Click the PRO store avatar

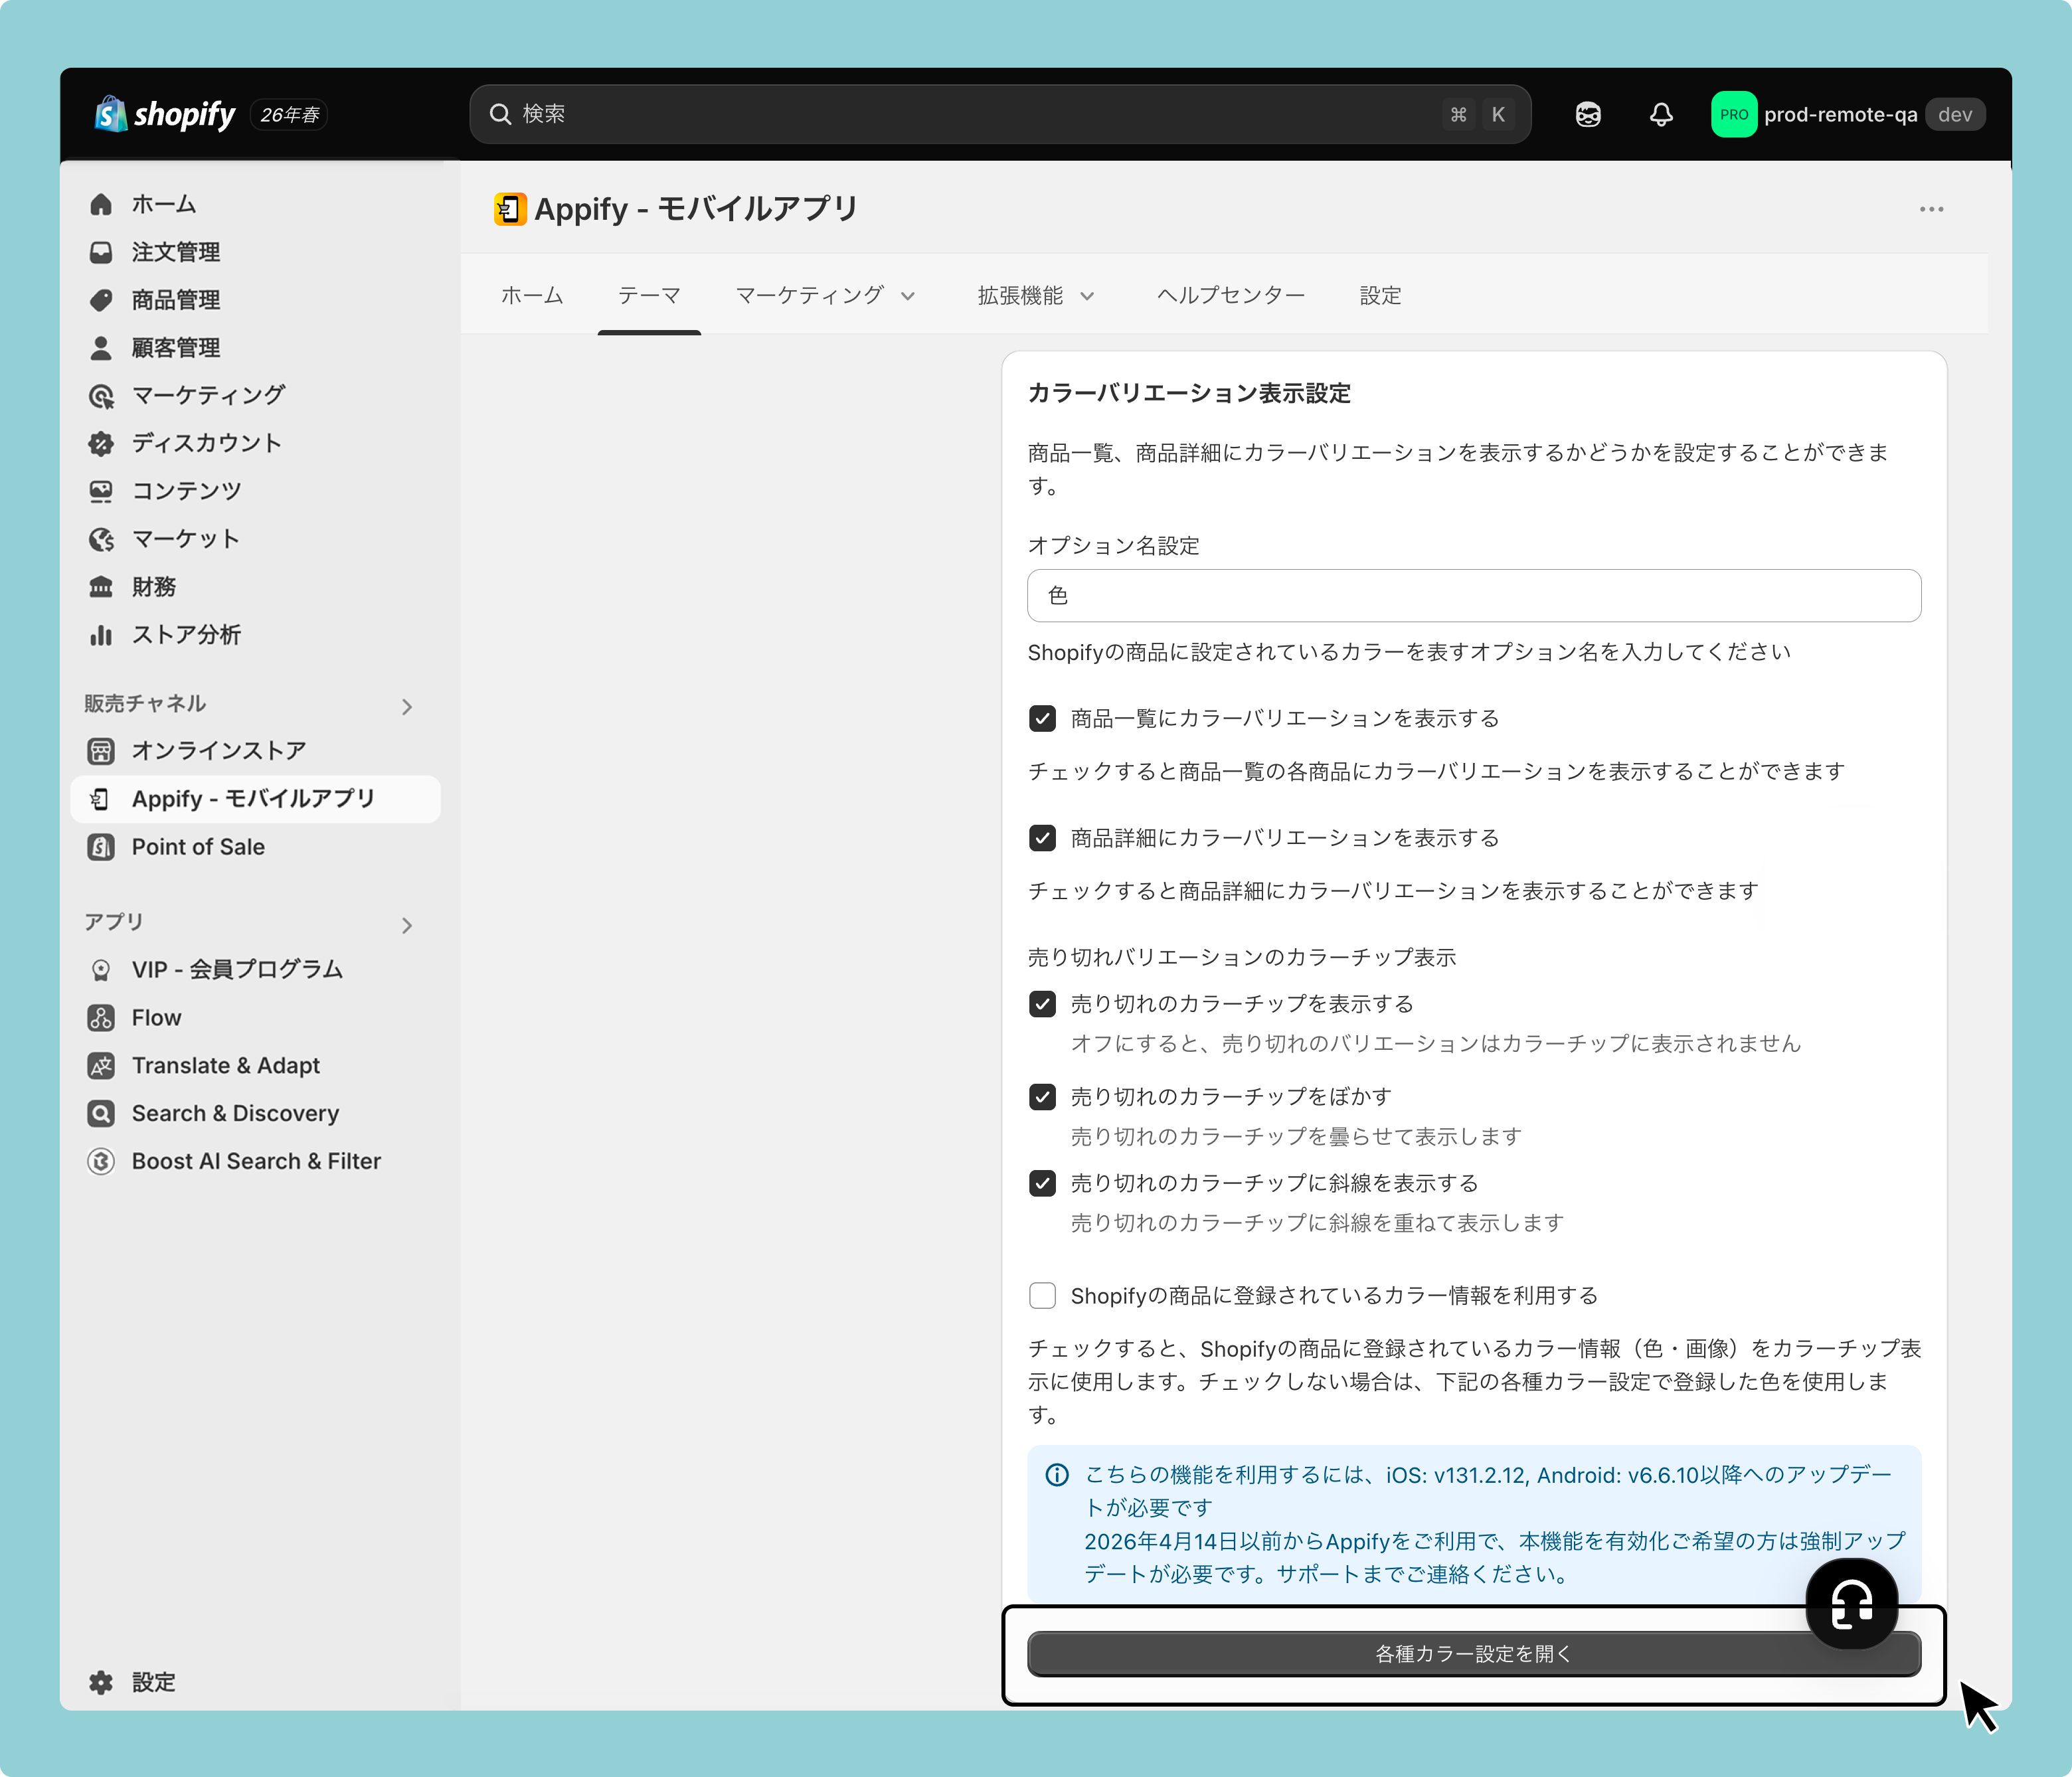click(x=1733, y=115)
